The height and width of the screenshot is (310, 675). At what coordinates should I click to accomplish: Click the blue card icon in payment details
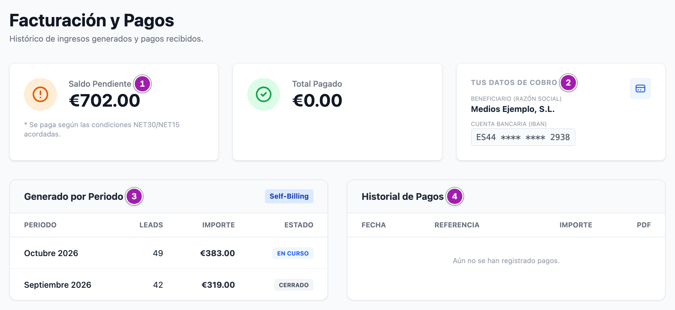[640, 88]
